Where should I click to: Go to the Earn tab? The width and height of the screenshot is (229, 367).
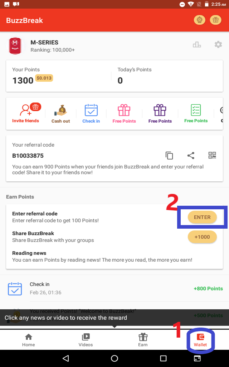click(143, 340)
